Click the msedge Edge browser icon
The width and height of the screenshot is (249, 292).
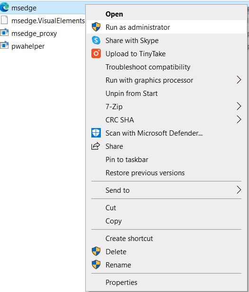pyautogui.click(x=4, y=8)
